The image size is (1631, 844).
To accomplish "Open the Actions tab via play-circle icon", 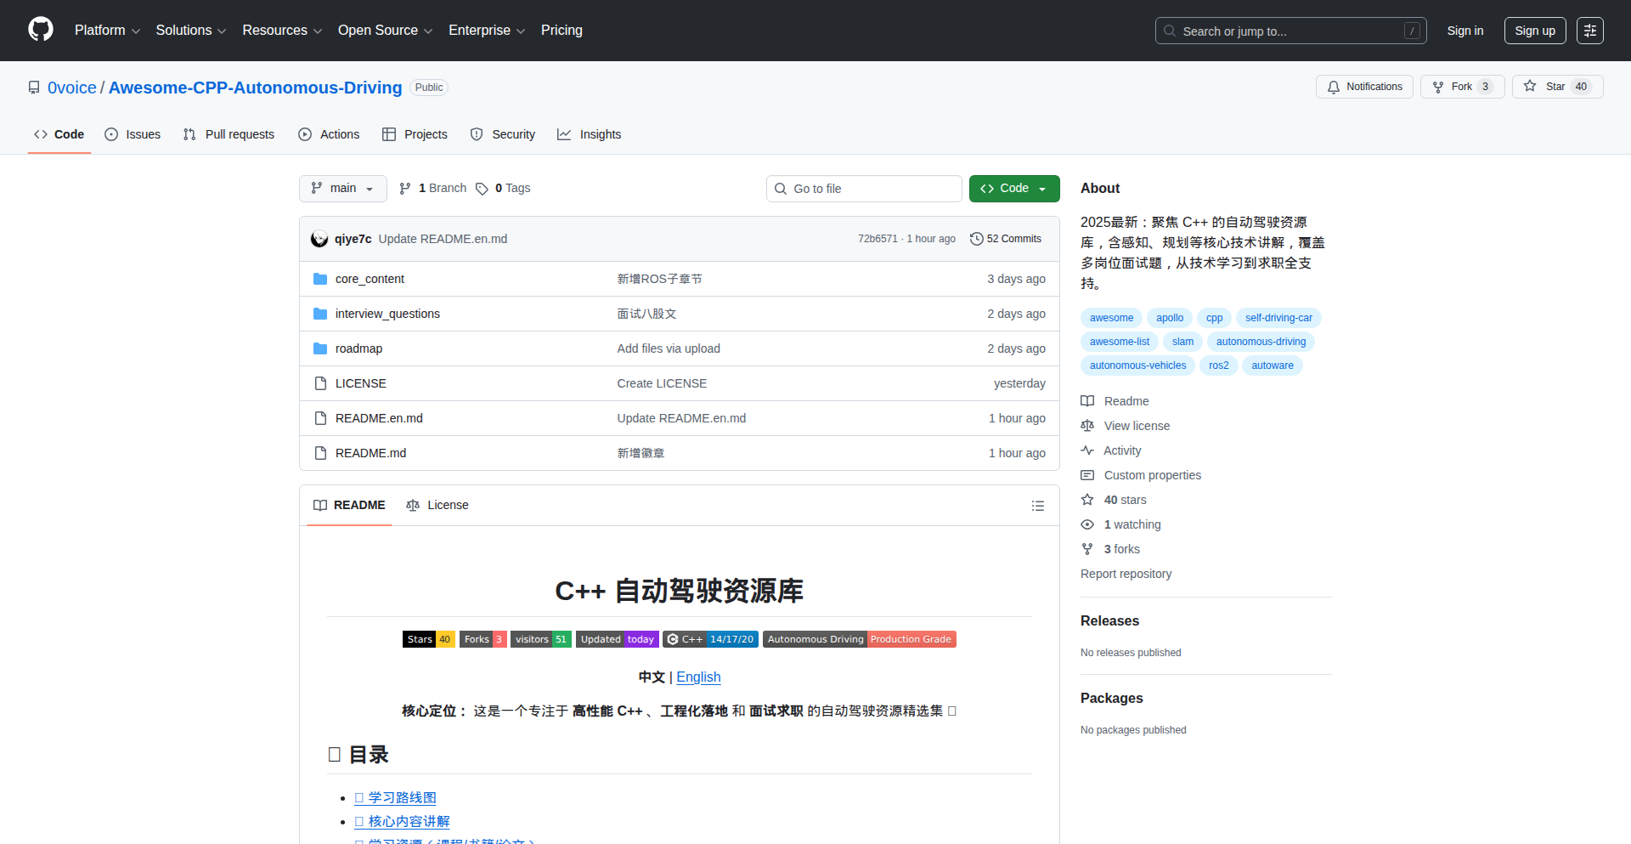I will point(305,134).
